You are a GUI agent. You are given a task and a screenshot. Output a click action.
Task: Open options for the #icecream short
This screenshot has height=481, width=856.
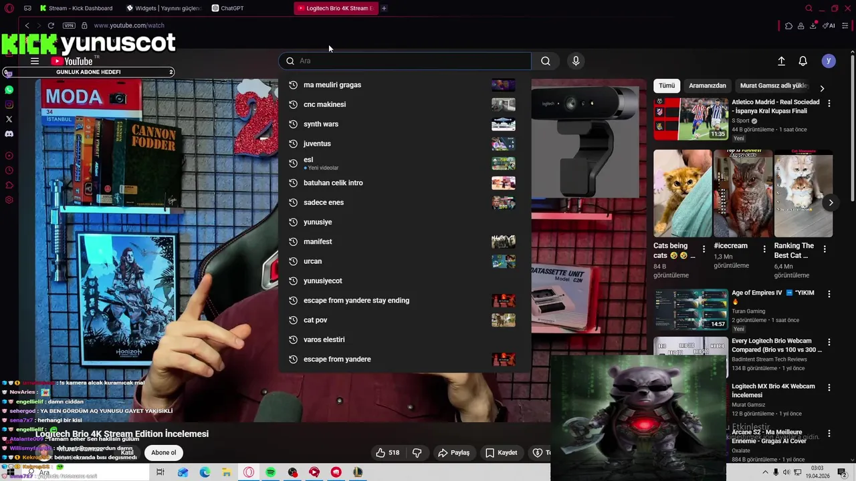tap(764, 249)
